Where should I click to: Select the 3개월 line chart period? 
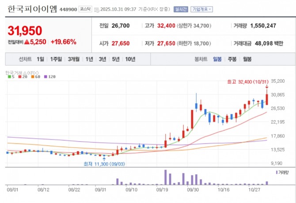coord(74,59)
